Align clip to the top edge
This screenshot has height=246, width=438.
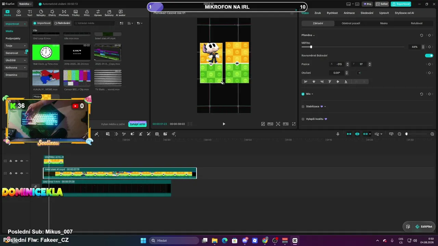coord(330,82)
